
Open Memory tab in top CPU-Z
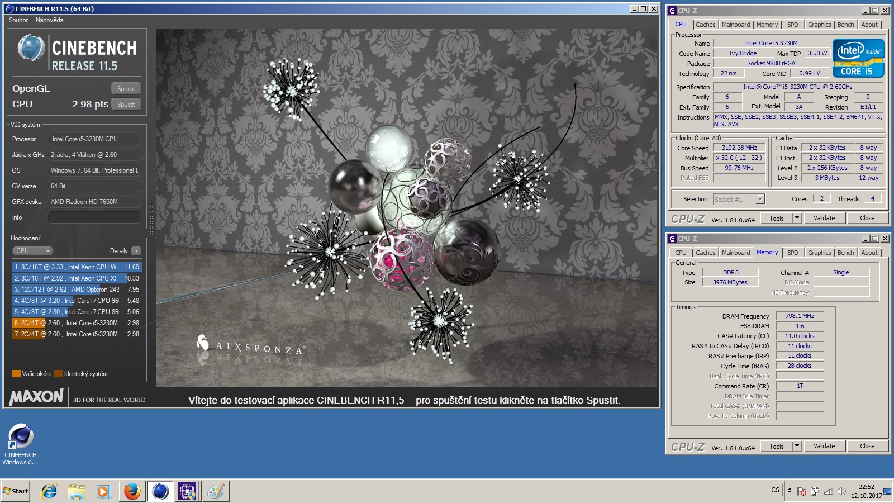point(767,25)
